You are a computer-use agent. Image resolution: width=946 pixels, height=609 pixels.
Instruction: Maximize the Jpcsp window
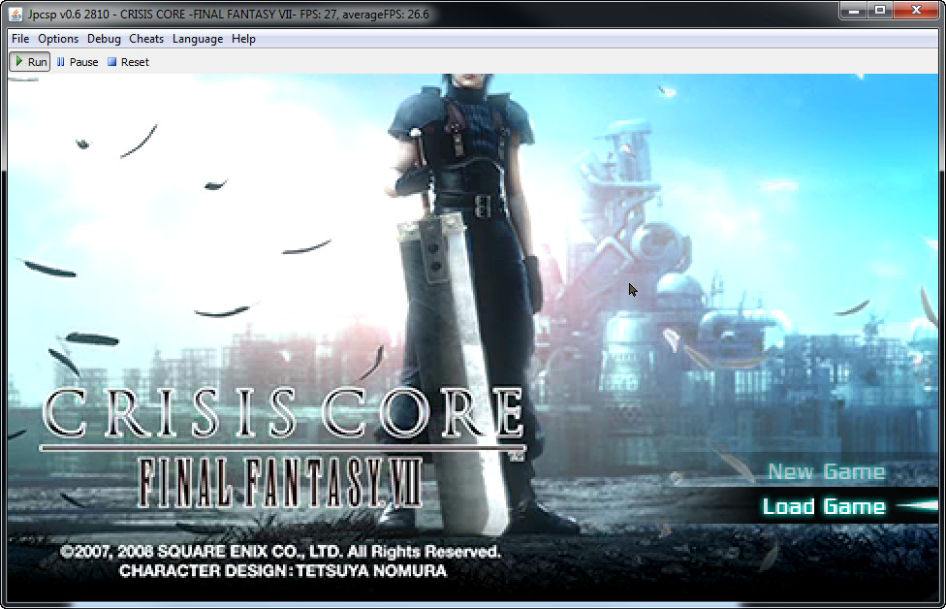(x=880, y=11)
